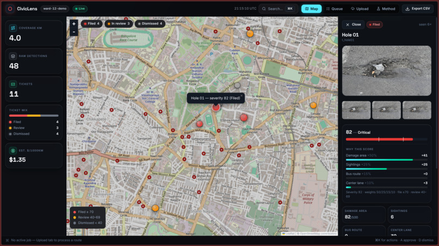Image resolution: width=439 pixels, height=246 pixels.
Task: Zoom out the map with minus
Action: tap(74, 32)
